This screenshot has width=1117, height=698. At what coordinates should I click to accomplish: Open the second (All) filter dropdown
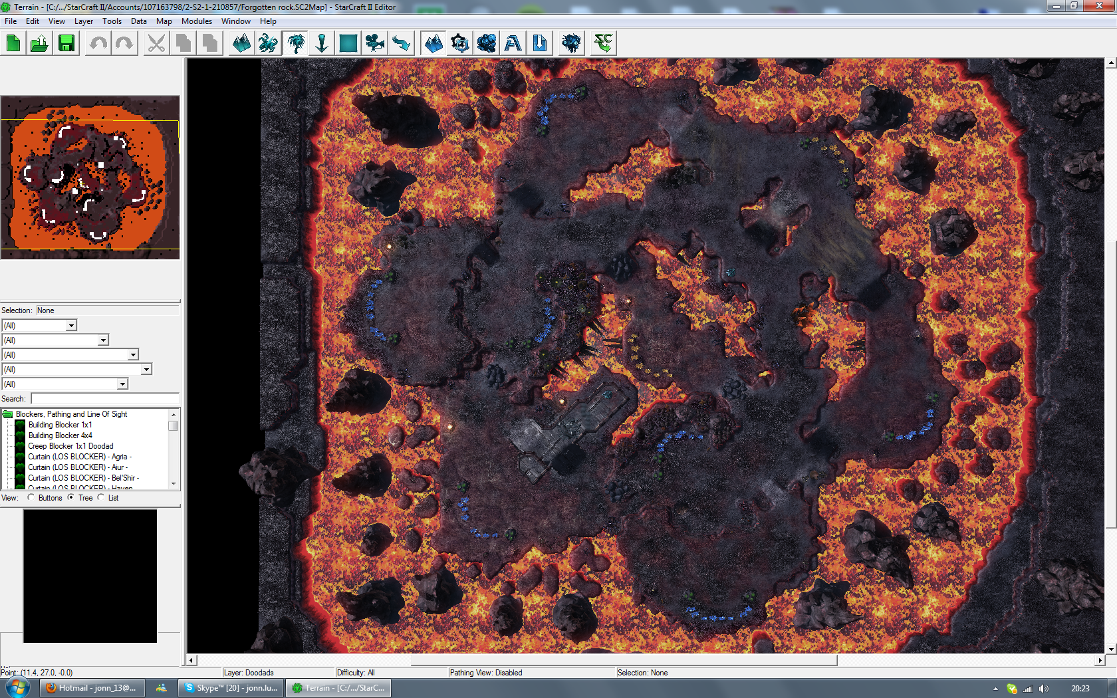coord(103,340)
